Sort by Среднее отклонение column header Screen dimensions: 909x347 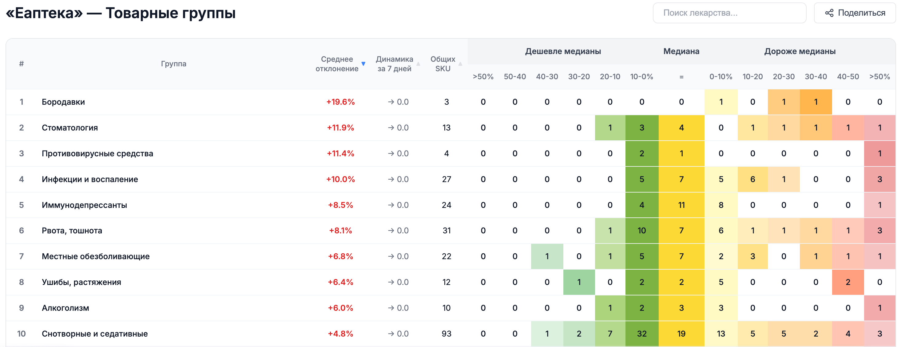(x=337, y=64)
